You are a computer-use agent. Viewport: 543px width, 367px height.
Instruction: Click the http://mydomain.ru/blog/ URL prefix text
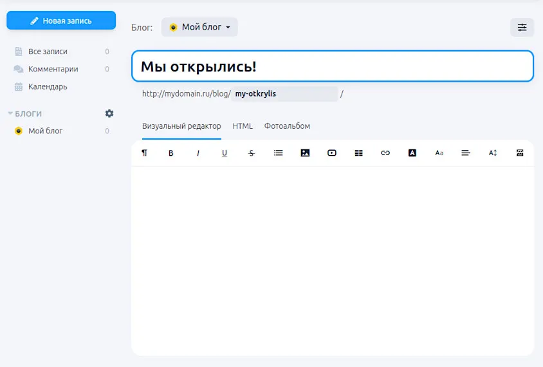(x=187, y=93)
